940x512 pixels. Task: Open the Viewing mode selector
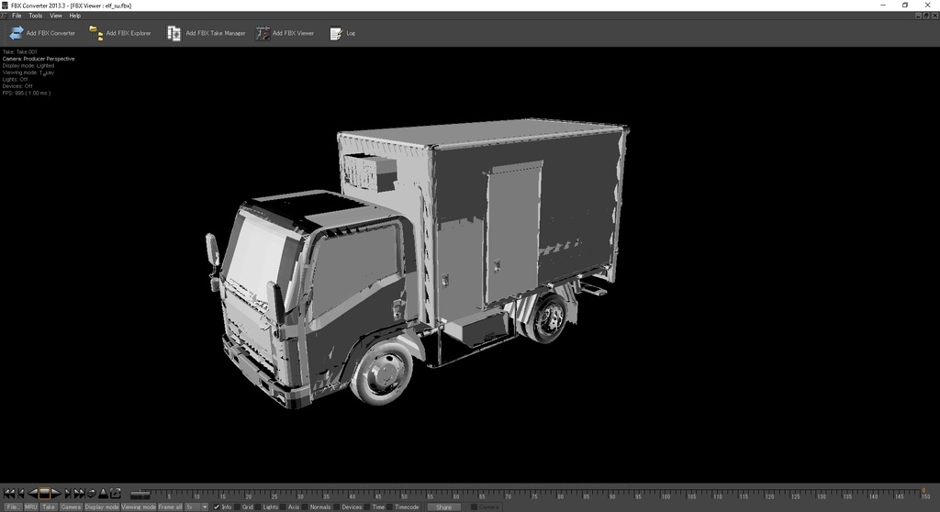[139, 506]
